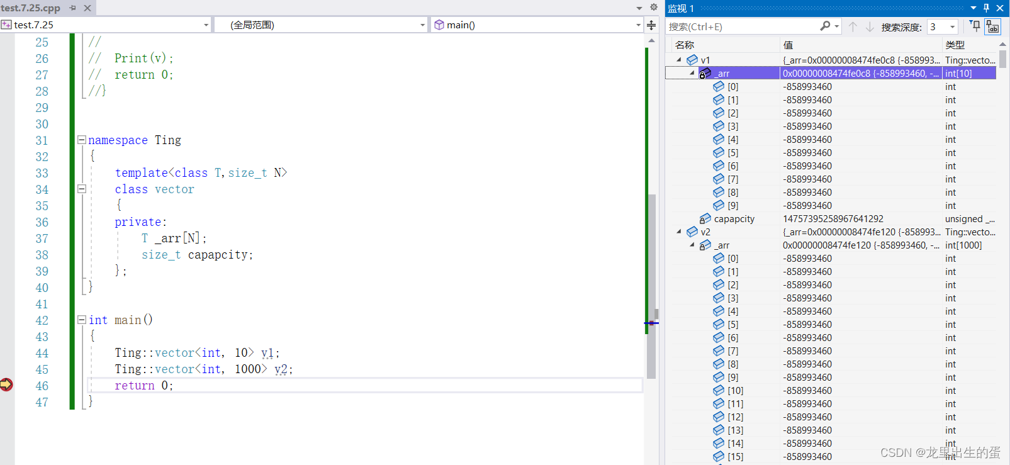Image resolution: width=1010 pixels, height=465 pixels.
Task: Collapse the v2 _arr array node
Action: [692, 245]
